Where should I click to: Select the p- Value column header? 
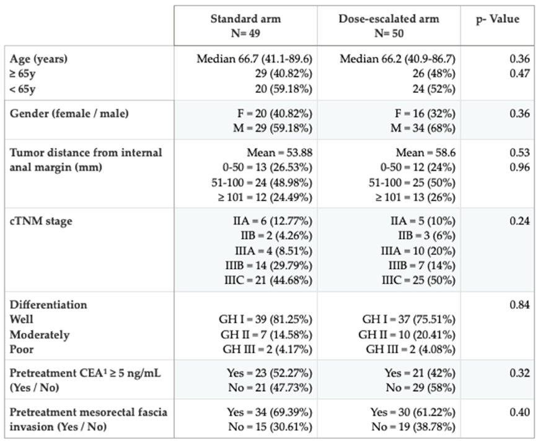point(498,19)
